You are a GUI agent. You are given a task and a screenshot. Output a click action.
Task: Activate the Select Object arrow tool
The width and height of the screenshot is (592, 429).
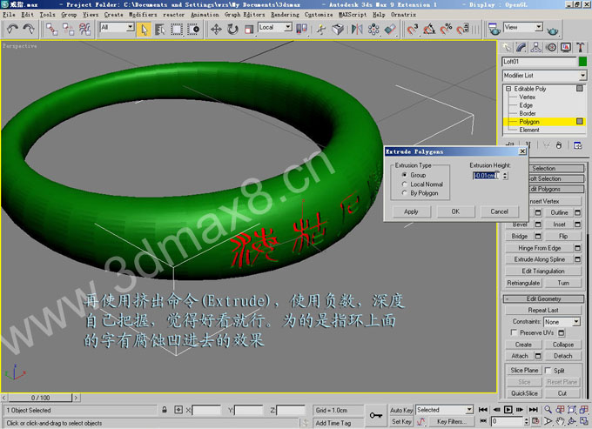pyautogui.click(x=145, y=29)
